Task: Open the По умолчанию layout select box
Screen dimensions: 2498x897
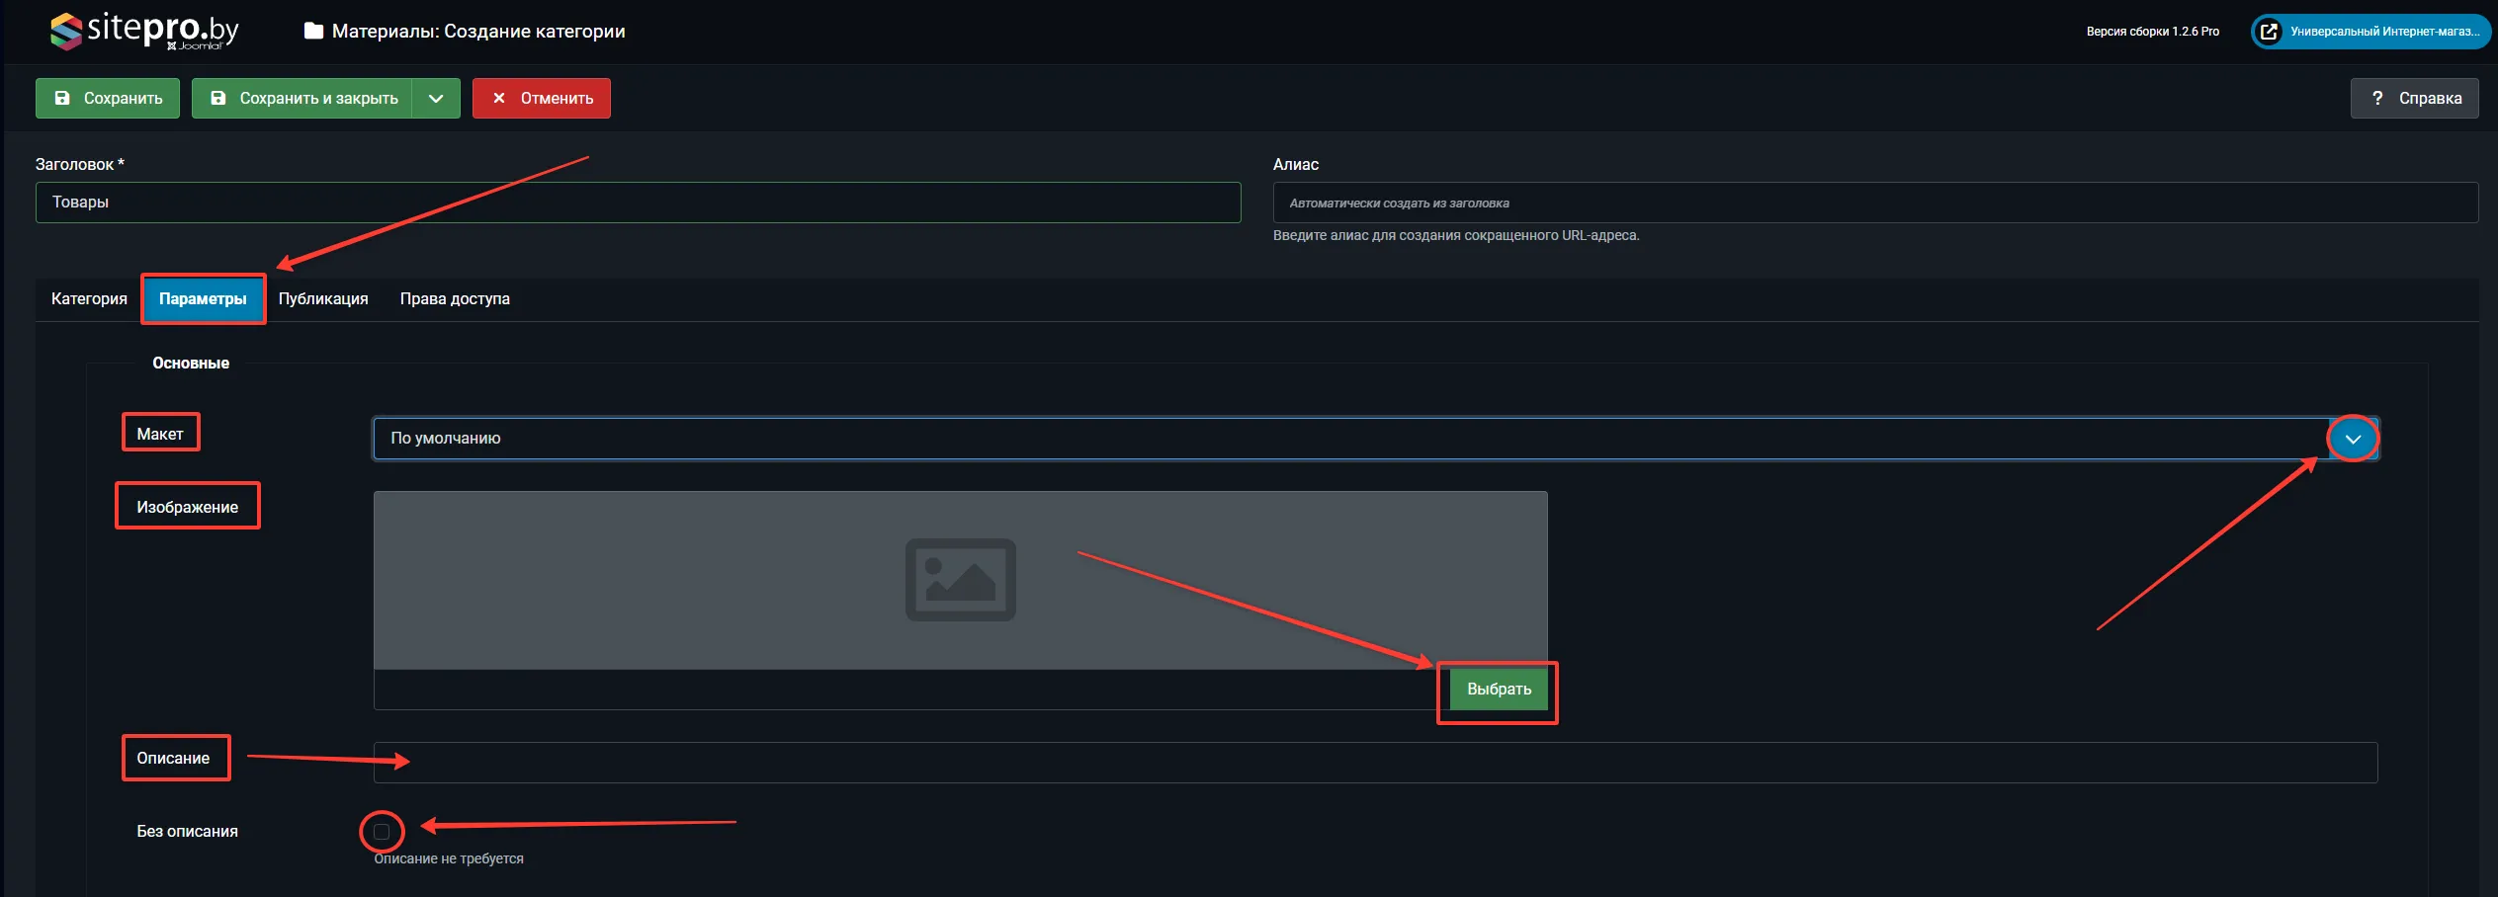Action: point(1344,439)
